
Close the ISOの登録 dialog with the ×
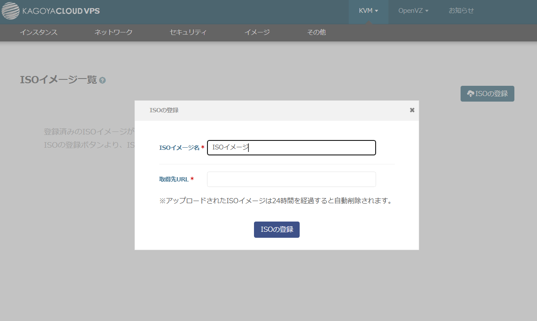point(412,110)
